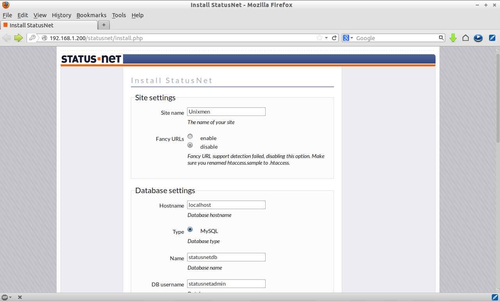Open the View menu

40,15
